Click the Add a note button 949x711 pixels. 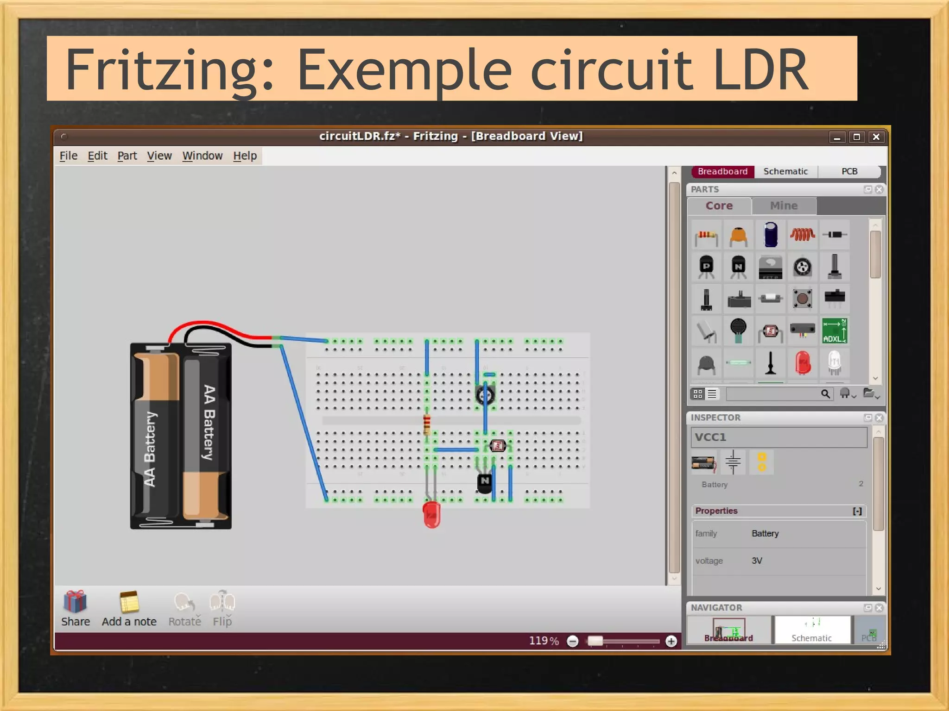129,609
